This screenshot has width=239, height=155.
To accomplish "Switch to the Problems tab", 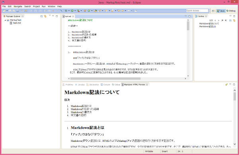I will 68,85.
